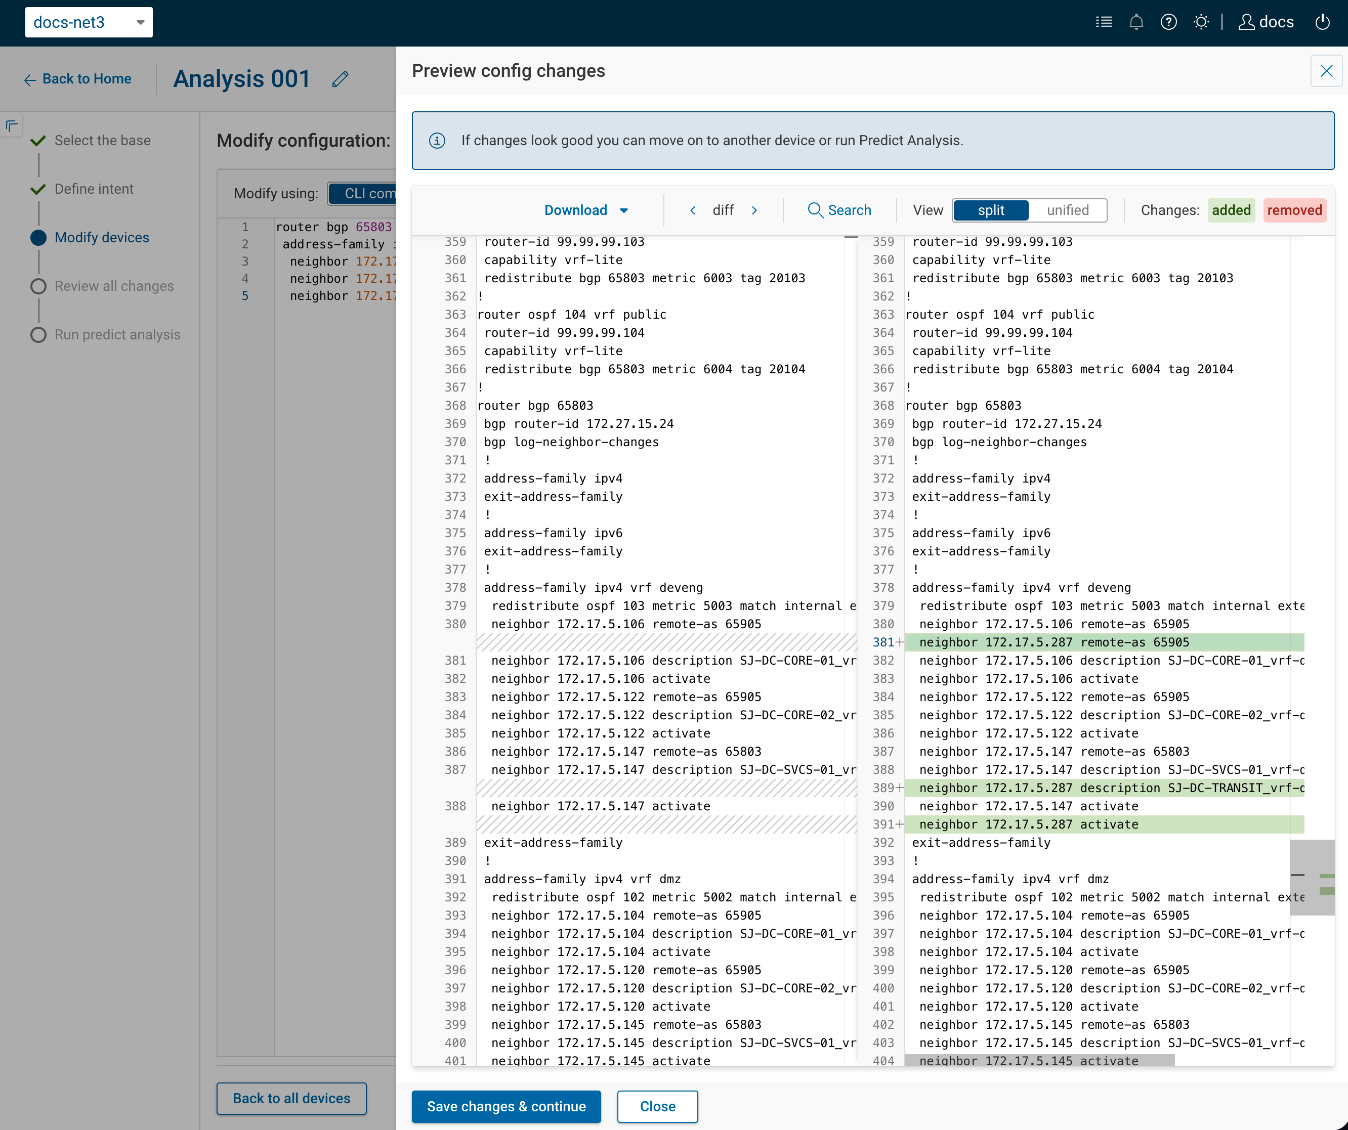1348x1130 pixels.
Task: Click added line 389 SJ-DC-TRANSIT description
Action: [x=1104, y=788]
